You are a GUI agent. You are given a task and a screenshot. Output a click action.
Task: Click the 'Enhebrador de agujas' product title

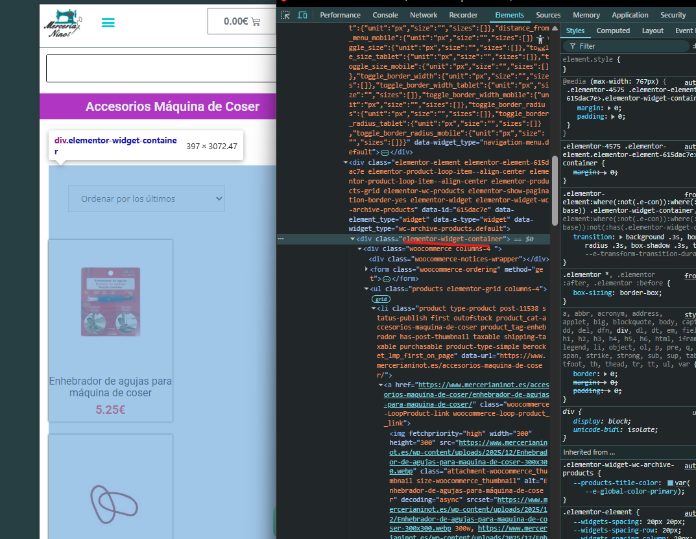coord(110,387)
